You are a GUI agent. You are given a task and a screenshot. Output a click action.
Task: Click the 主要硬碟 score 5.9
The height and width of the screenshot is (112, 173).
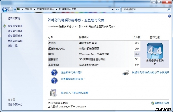[137, 65]
